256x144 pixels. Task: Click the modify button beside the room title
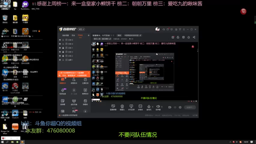tap(119, 35)
